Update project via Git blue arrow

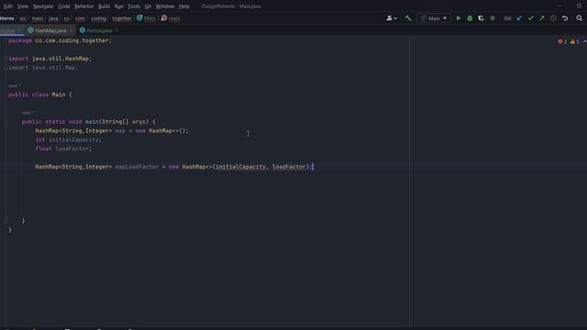point(519,18)
